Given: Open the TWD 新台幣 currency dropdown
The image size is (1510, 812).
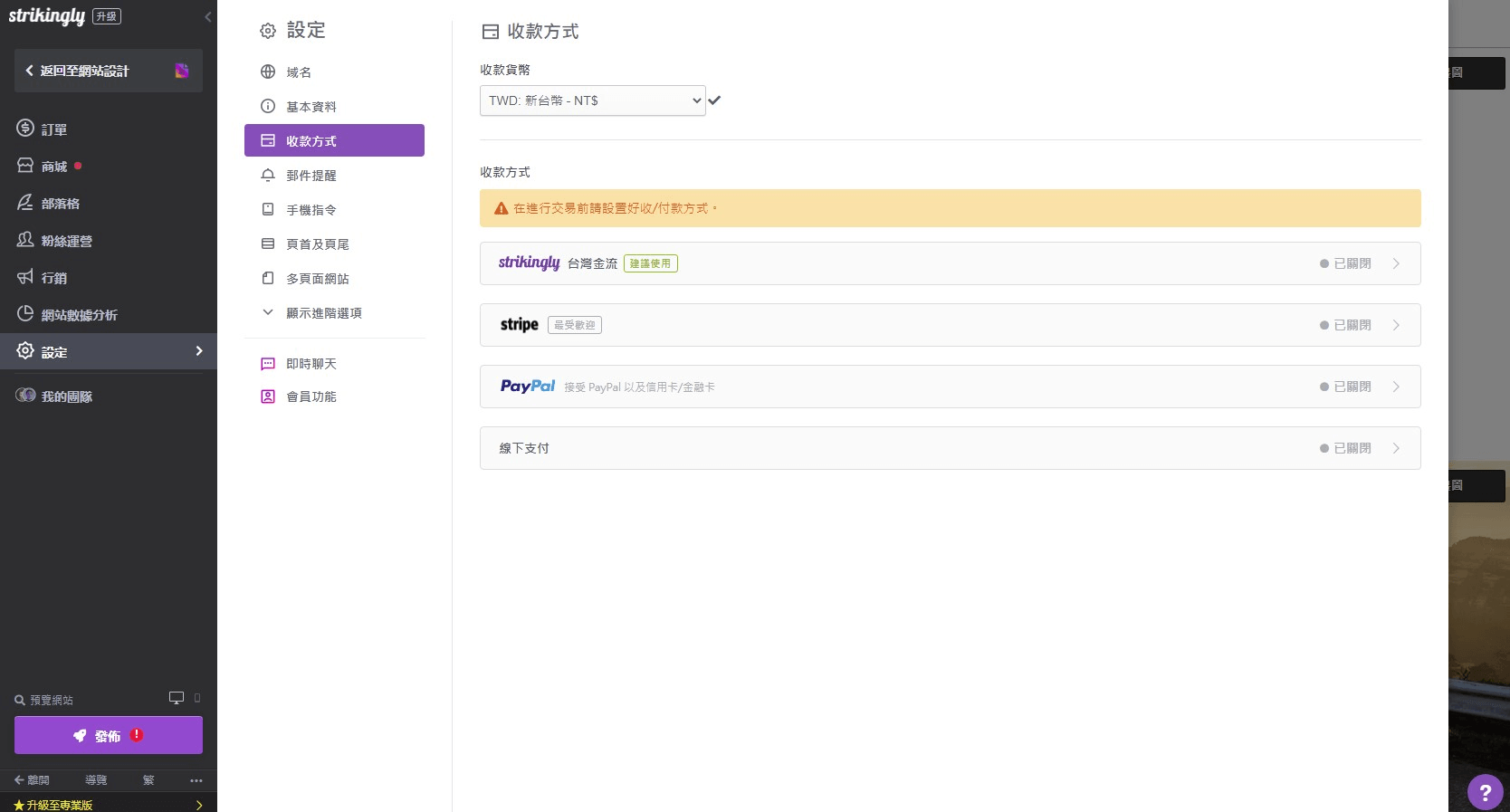Looking at the screenshot, I should click(x=593, y=100).
